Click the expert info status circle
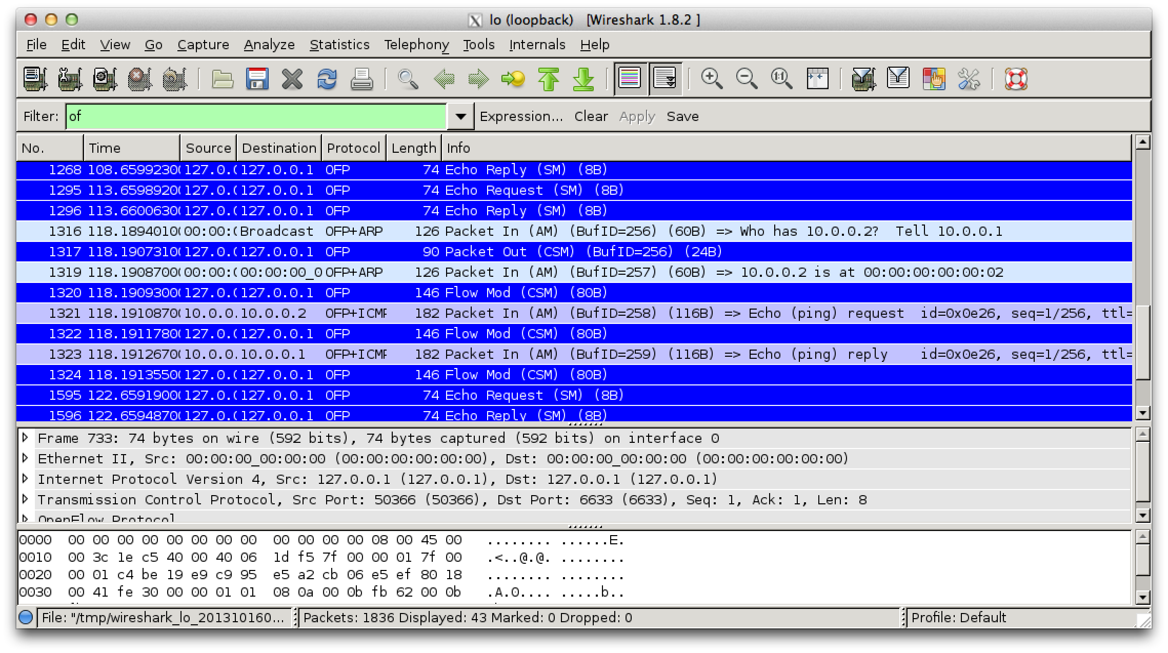This screenshot has width=1168, height=653. 26,618
